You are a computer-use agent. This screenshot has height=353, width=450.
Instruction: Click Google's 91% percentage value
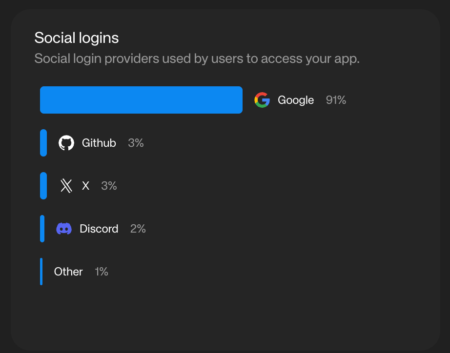[336, 100]
